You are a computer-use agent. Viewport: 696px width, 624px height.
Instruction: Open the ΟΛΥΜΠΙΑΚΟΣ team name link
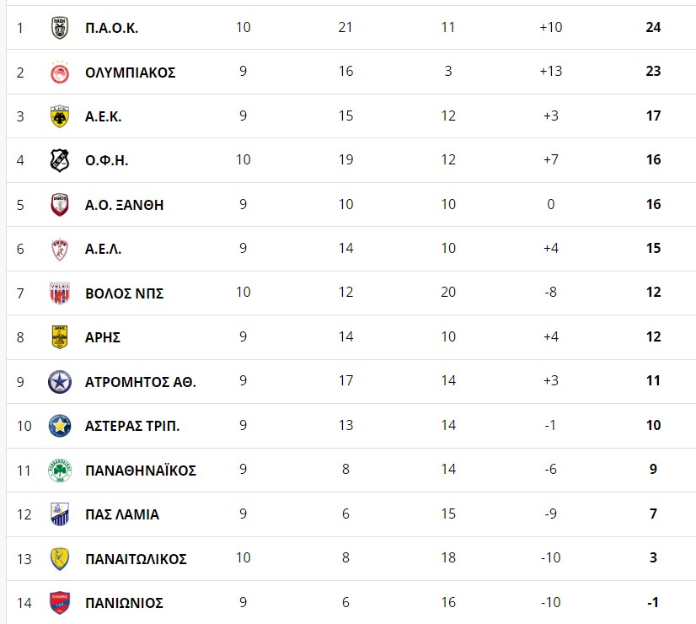click(130, 73)
